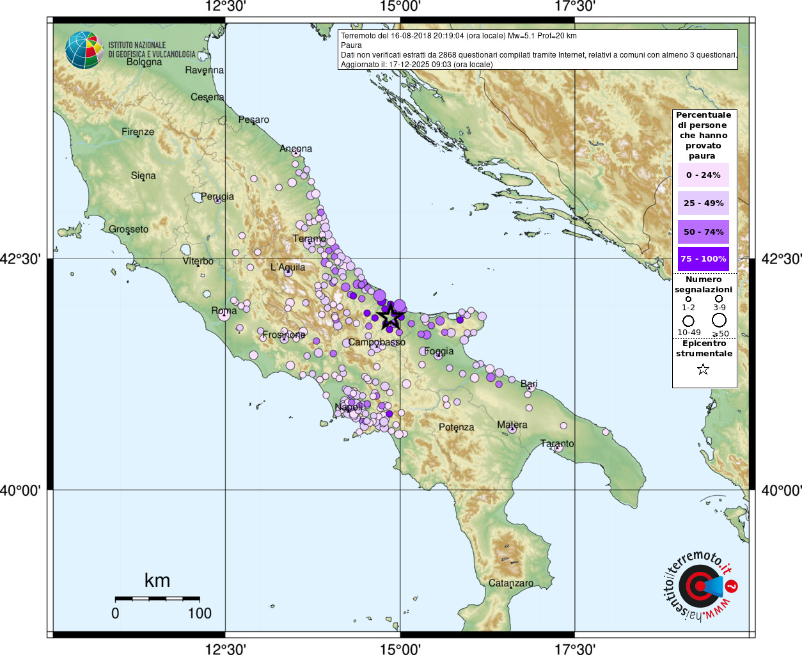Screen dimensions: 802x655
Task: Click the Bologna city label
Action: 144,62
